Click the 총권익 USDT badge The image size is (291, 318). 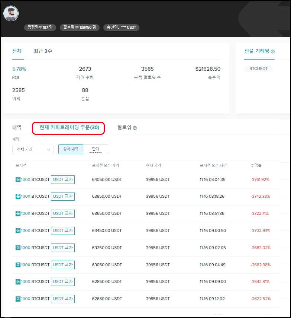tap(121, 28)
